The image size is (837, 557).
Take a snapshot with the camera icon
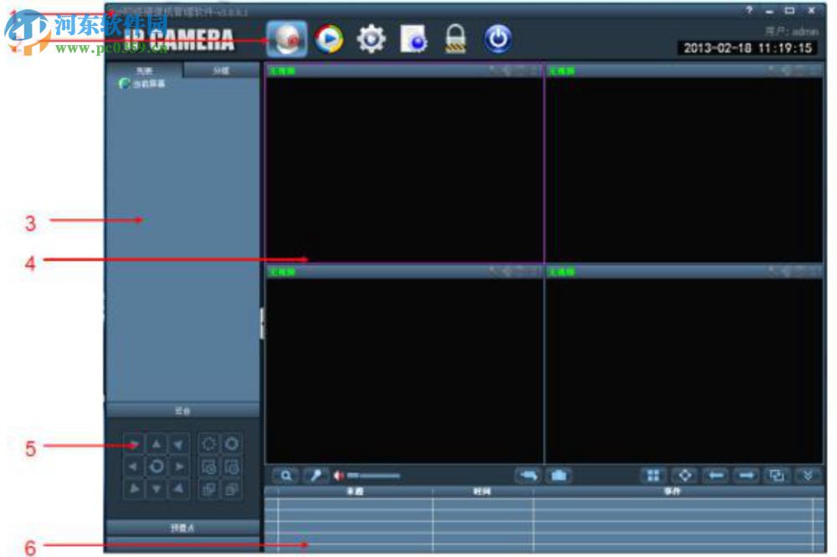click(559, 475)
